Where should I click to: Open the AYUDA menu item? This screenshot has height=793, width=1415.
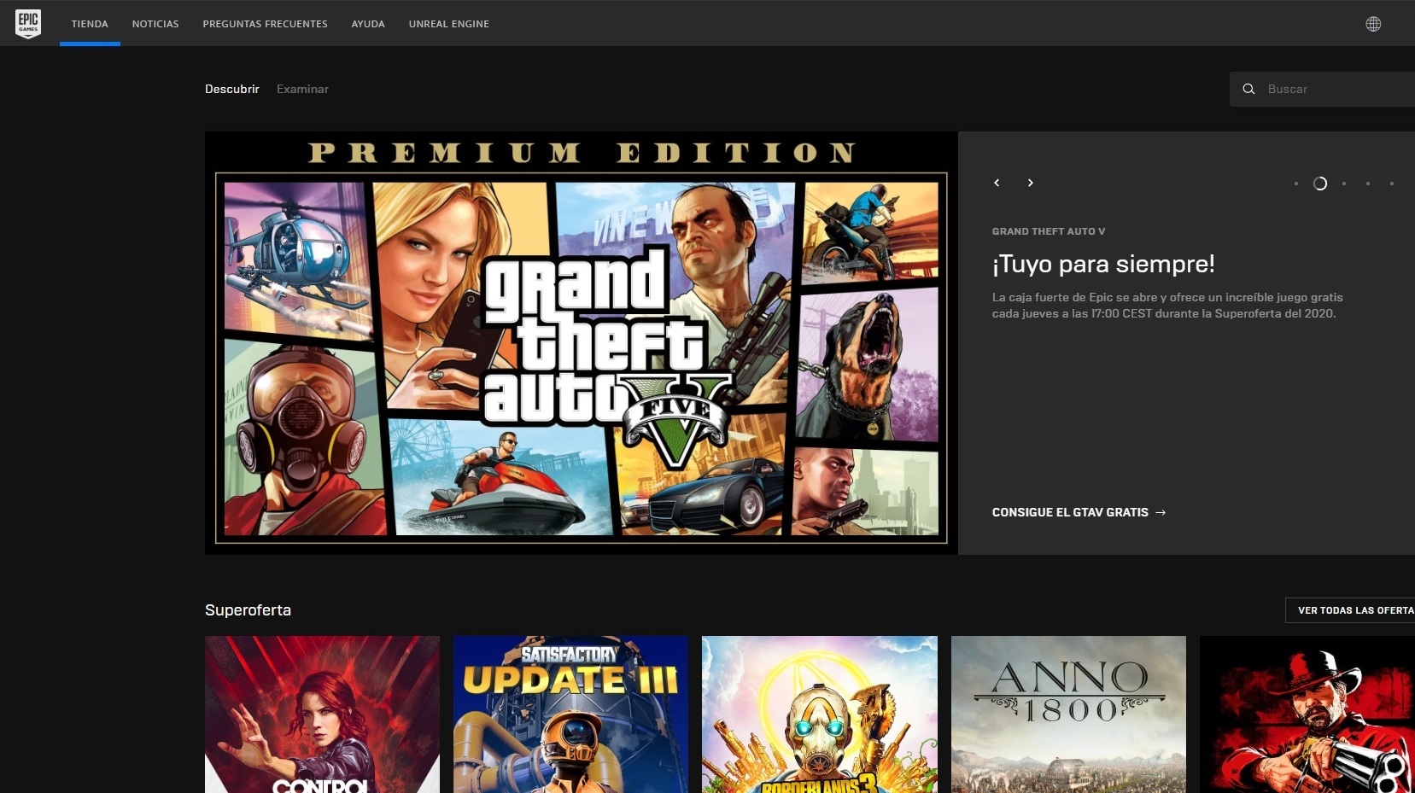(x=368, y=24)
